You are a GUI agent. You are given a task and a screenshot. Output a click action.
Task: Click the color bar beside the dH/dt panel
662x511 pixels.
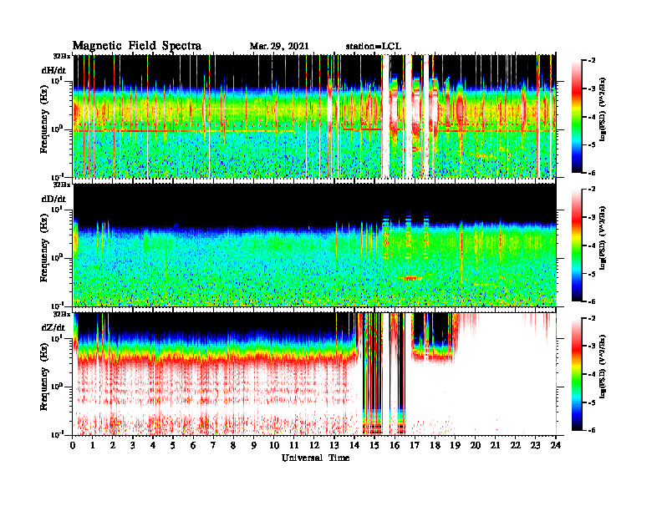577,116
